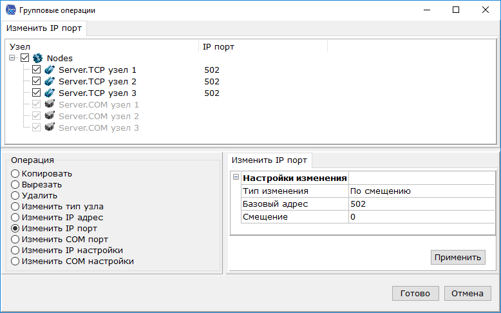501x313 pixels.
Task: Click the Server.TCP узел 1 icon
Action: pos(49,70)
